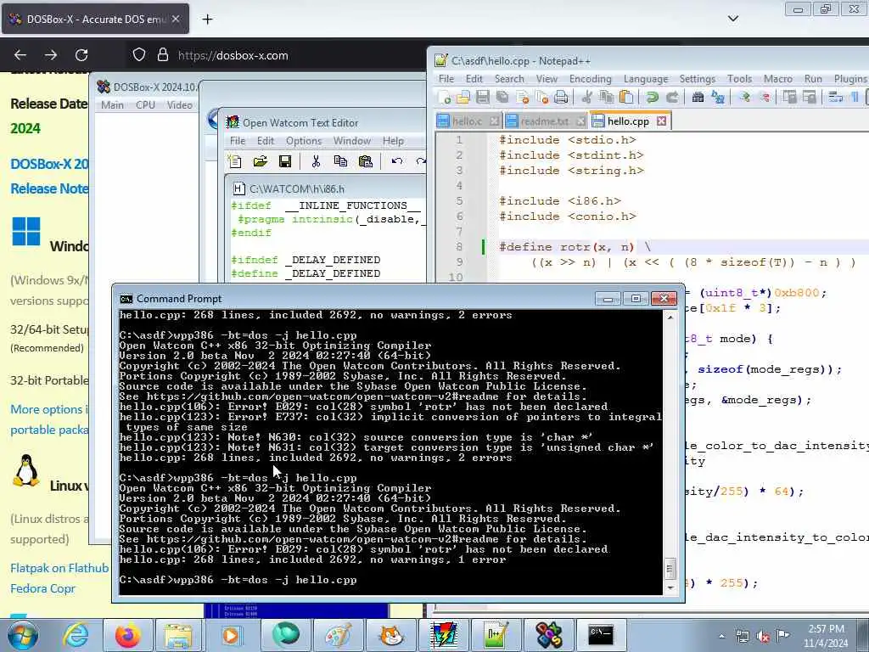The image size is (869, 652).
Task: Click Redo arrow icon in Notepad++ toolbar
Action: point(672,98)
